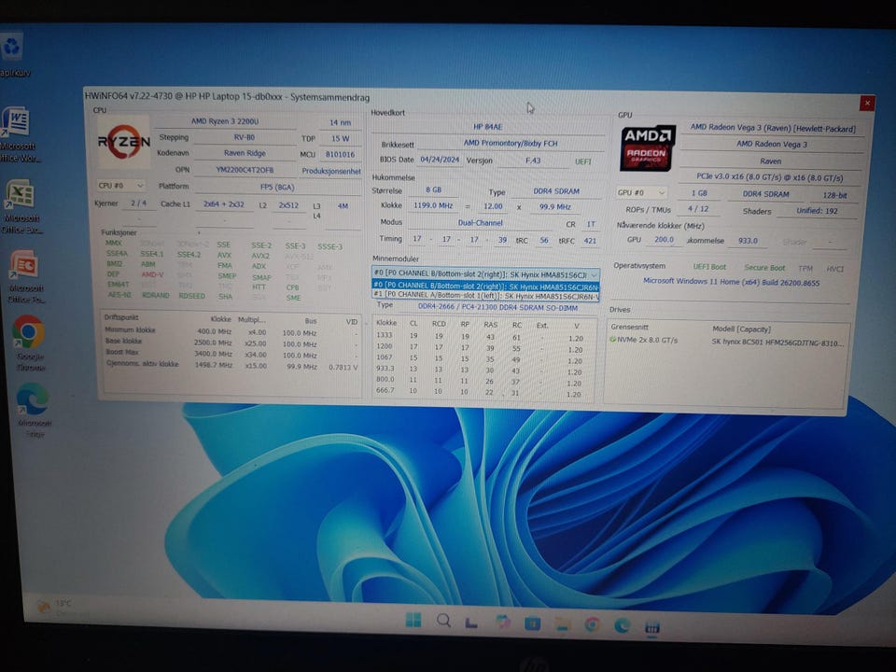Click the GPU name AMD Radeon Vega 3 (Raven)
Viewport: 896px width, 672px height.
773,128
